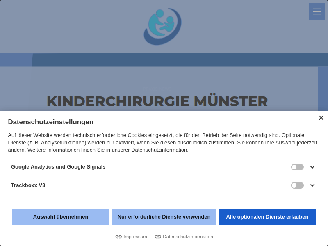Enable the Google Analytics und Google Signals toggle
Viewport: 328px width, 246px height.
[296, 167]
